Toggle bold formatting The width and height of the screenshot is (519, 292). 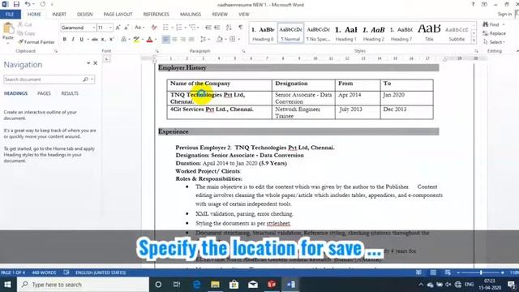65,40
